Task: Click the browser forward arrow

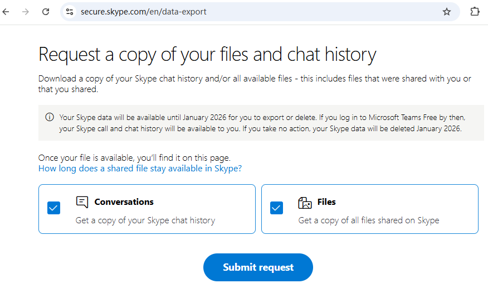Action: [x=26, y=12]
